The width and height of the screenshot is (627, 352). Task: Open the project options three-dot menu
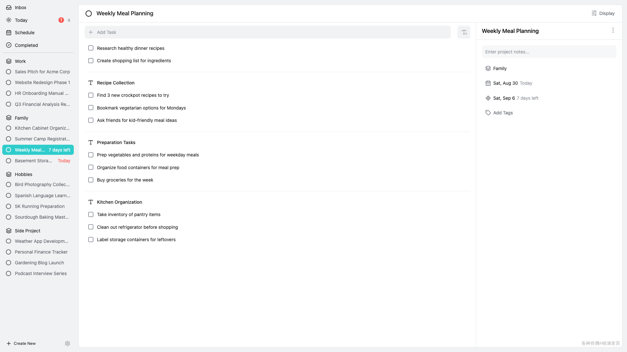pos(613,30)
